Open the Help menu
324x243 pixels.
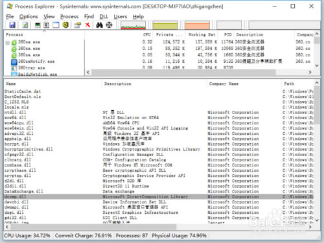(138, 17)
